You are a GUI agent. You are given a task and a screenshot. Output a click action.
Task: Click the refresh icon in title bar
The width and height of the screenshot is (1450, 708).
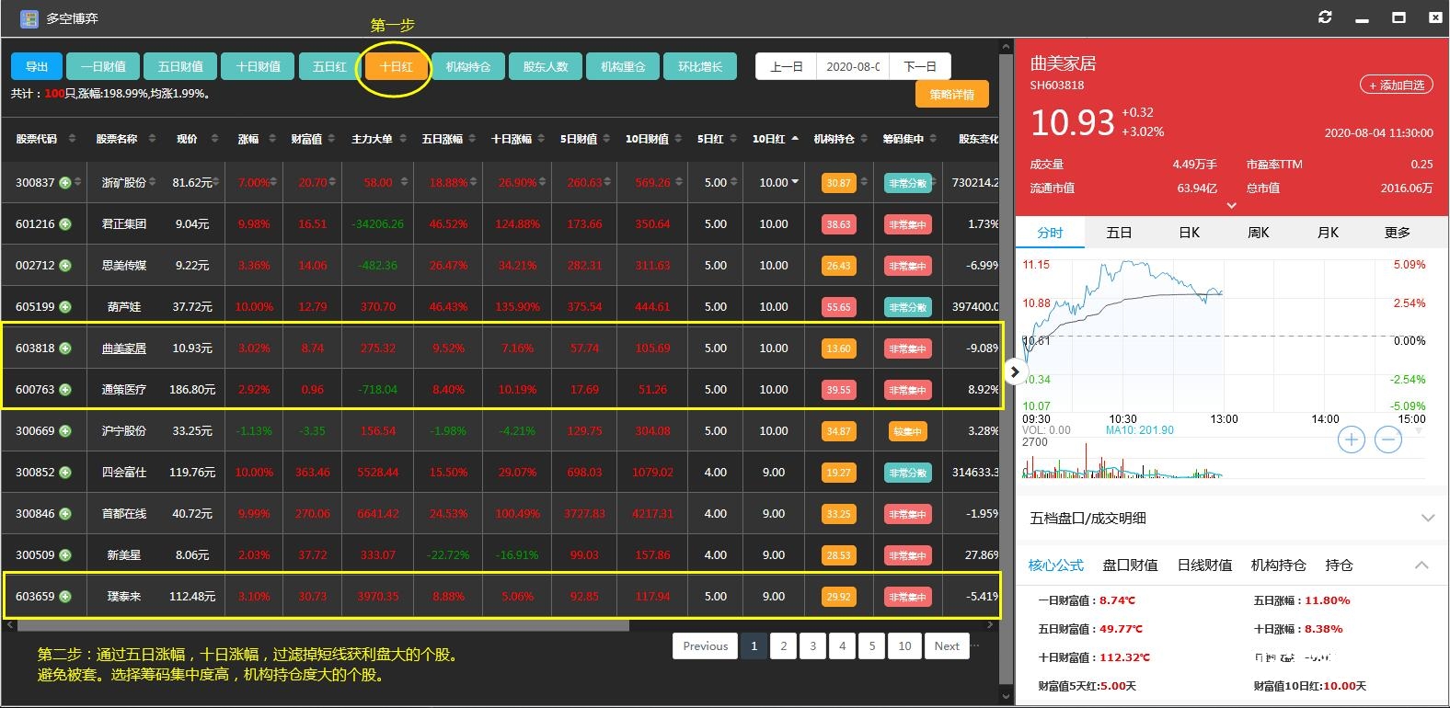pyautogui.click(x=1325, y=17)
